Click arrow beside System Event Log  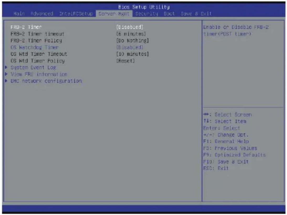coord(6,67)
